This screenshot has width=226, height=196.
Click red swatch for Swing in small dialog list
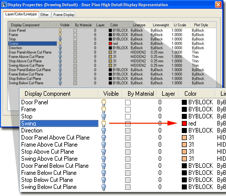pyautogui.click(x=110, y=44)
